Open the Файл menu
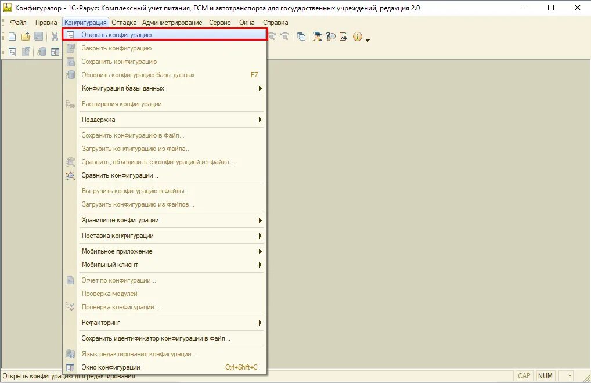 click(18, 23)
